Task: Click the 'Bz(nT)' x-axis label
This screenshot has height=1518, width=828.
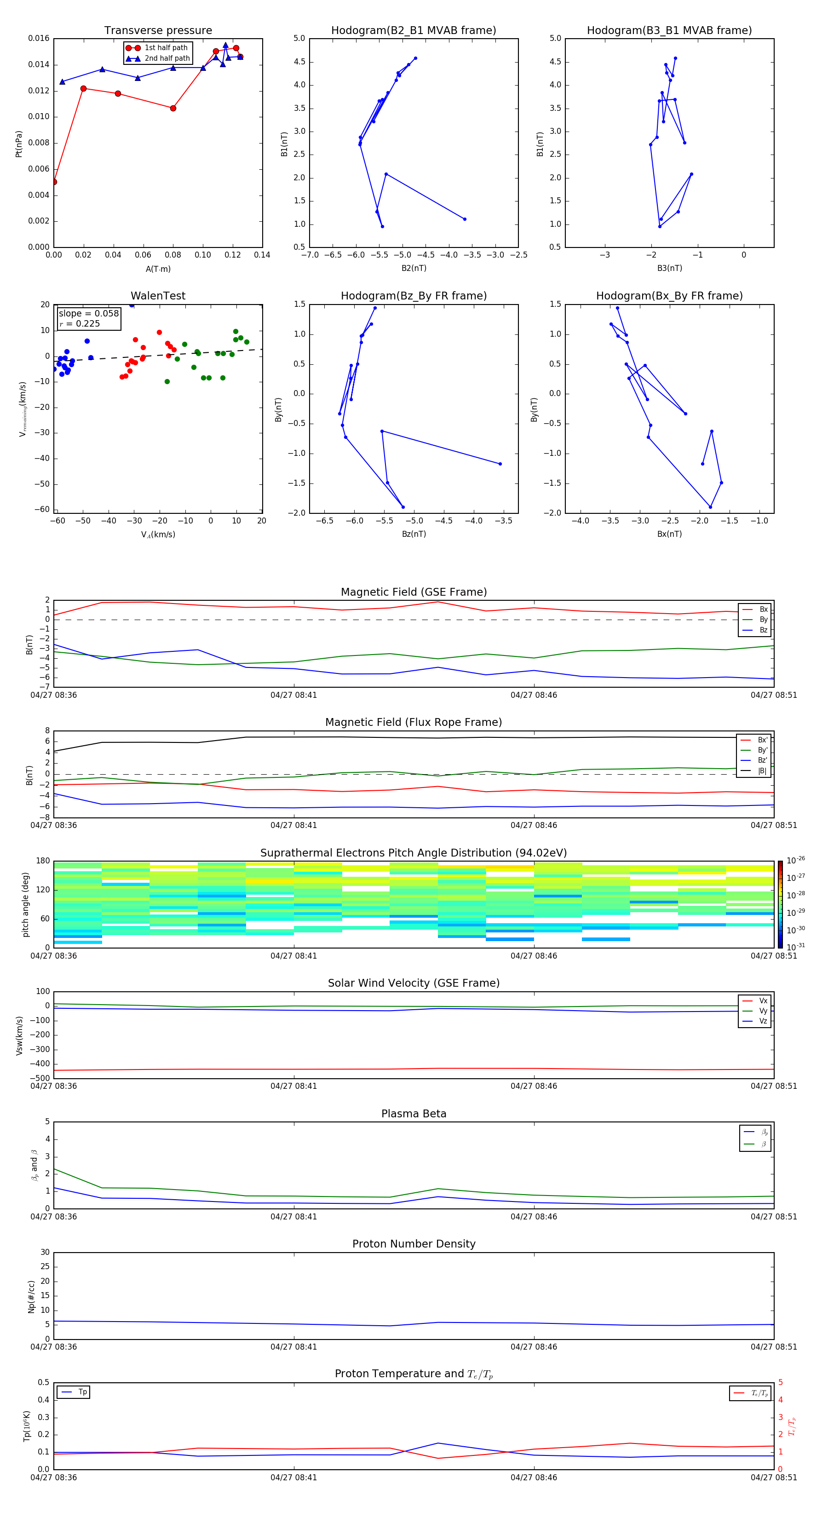Action: point(414,534)
